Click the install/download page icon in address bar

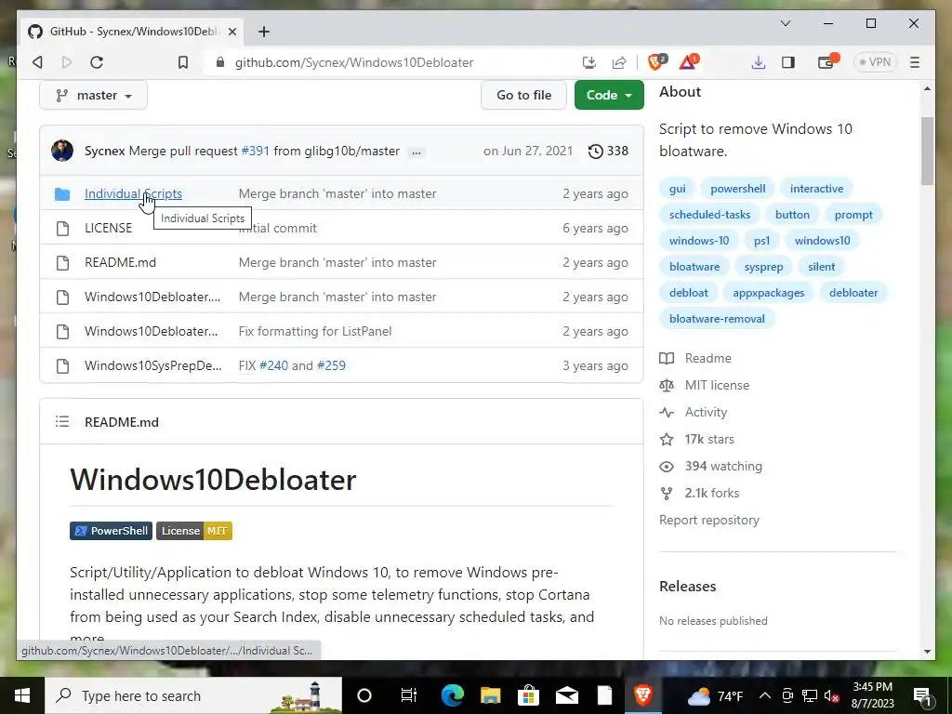[x=588, y=62]
